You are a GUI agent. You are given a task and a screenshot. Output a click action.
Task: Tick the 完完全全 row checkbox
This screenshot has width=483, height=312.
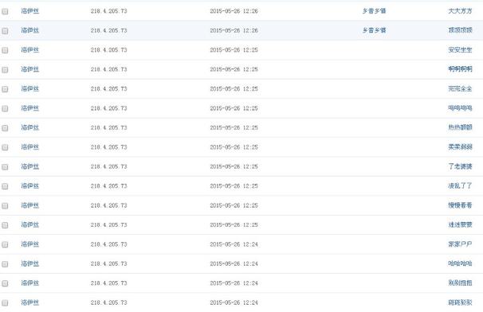tap(5, 89)
